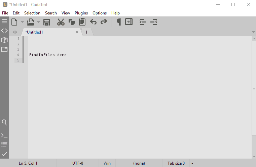Expand the Open file recent dropdown arrow
The height and width of the screenshot is (167, 256).
tap(38, 22)
